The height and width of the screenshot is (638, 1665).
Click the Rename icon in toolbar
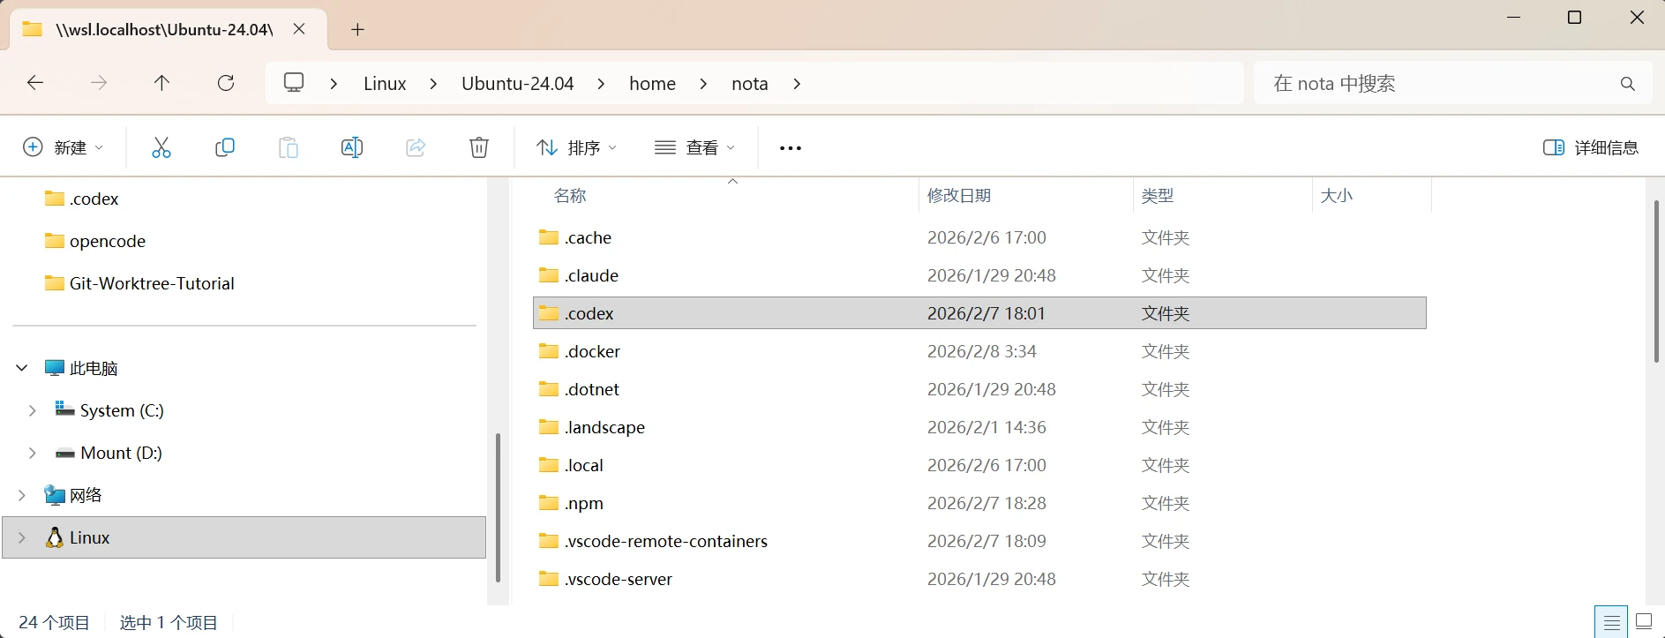pyautogui.click(x=351, y=147)
